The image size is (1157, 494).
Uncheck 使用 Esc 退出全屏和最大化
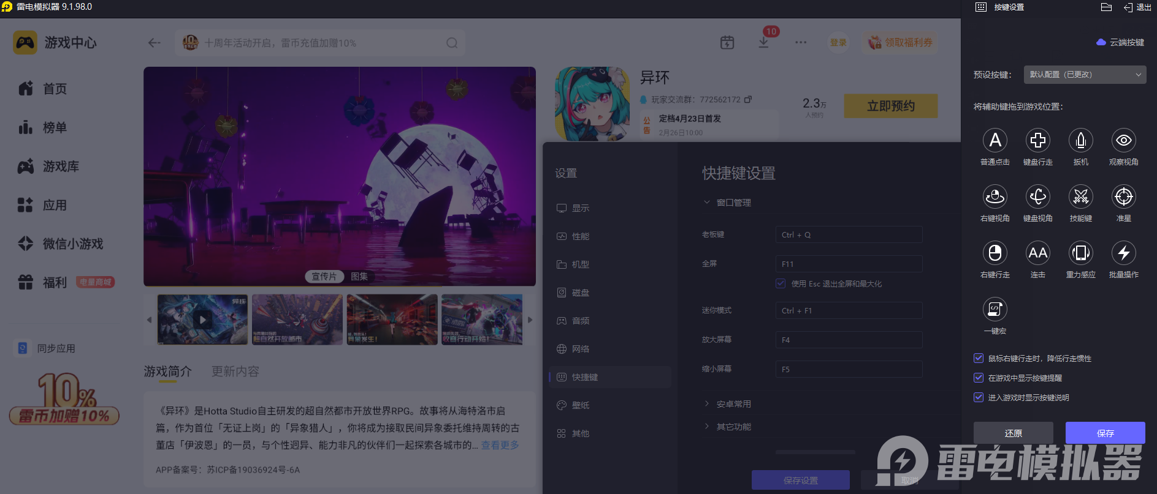(781, 283)
